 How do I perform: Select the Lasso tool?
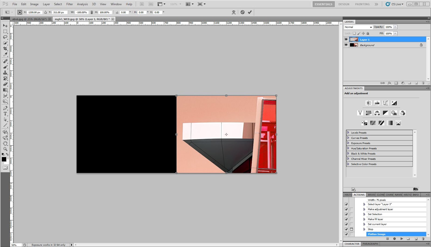[5, 37]
